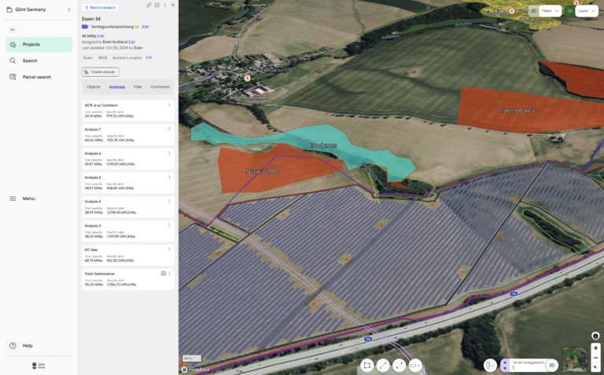Click the Create analysis button
Image resolution: width=604 pixels, height=375 pixels.
(101, 72)
